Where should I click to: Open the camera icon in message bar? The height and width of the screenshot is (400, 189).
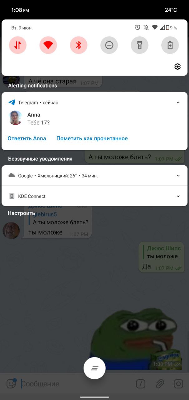pos(179,384)
